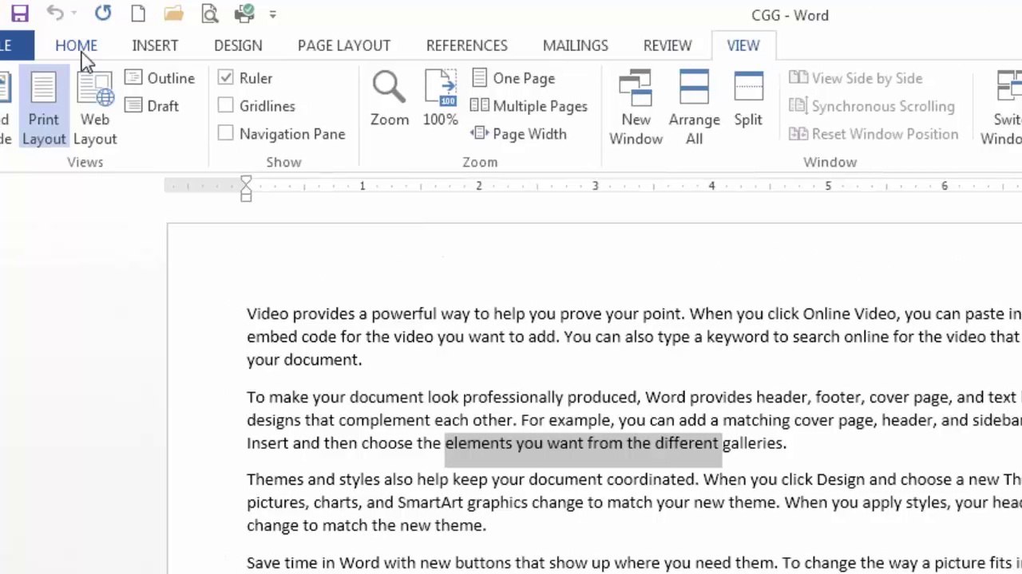1022x574 pixels.
Task: Click the "Show" group label
Action: tap(283, 162)
